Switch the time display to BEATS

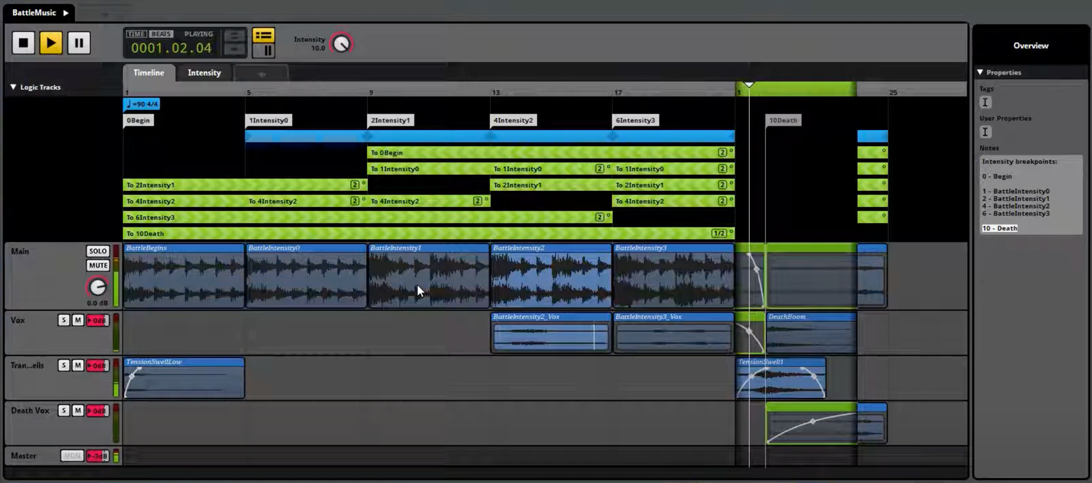tap(160, 34)
